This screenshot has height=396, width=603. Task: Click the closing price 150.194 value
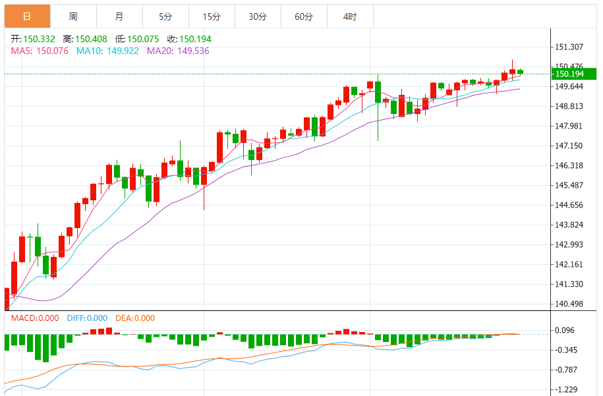coord(195,40)
